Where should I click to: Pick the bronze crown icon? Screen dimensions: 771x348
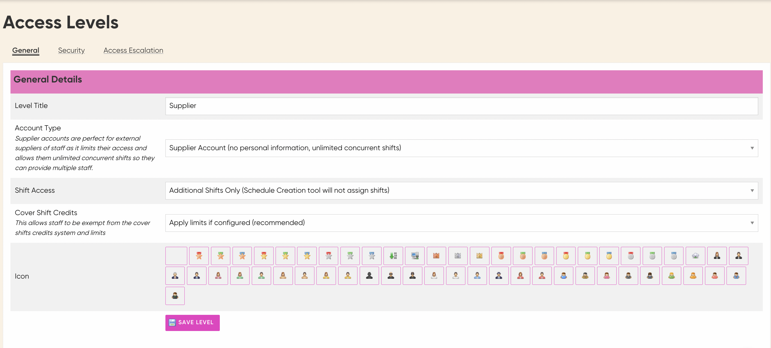click(436, 256)
